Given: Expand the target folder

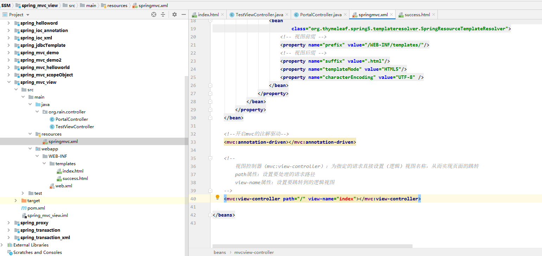Looking at the screenshot, I should coord(16,200).
